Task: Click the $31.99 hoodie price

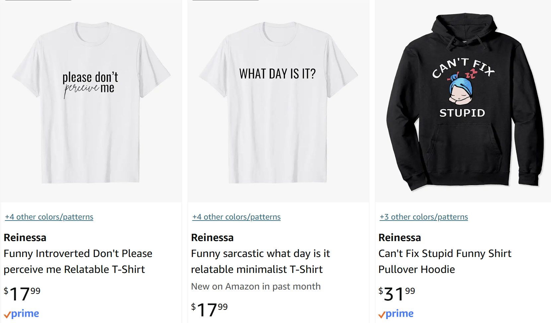Action: 397,294
